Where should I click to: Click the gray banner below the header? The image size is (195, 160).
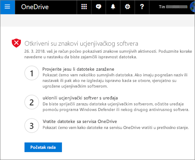[97, 20]
